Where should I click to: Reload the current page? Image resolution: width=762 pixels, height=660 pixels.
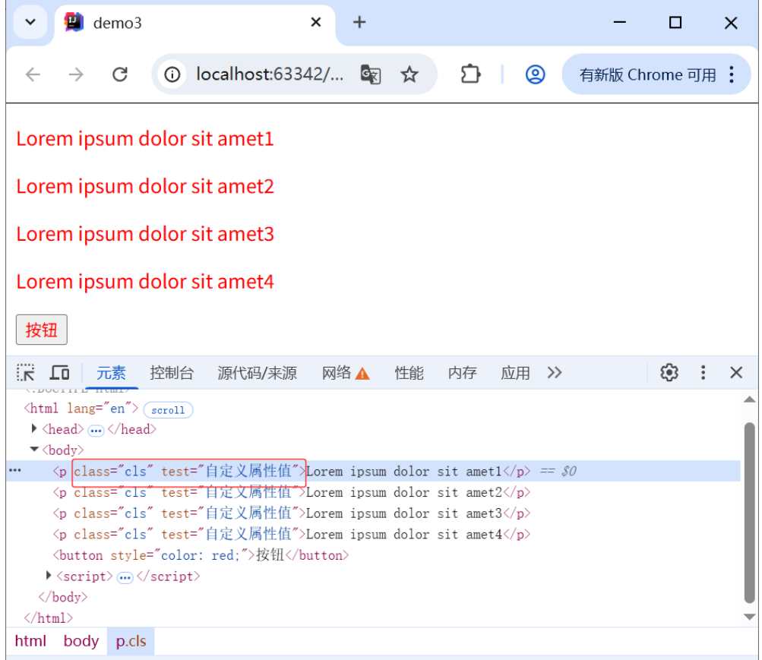pyautogui.click(x=119, y=74)
